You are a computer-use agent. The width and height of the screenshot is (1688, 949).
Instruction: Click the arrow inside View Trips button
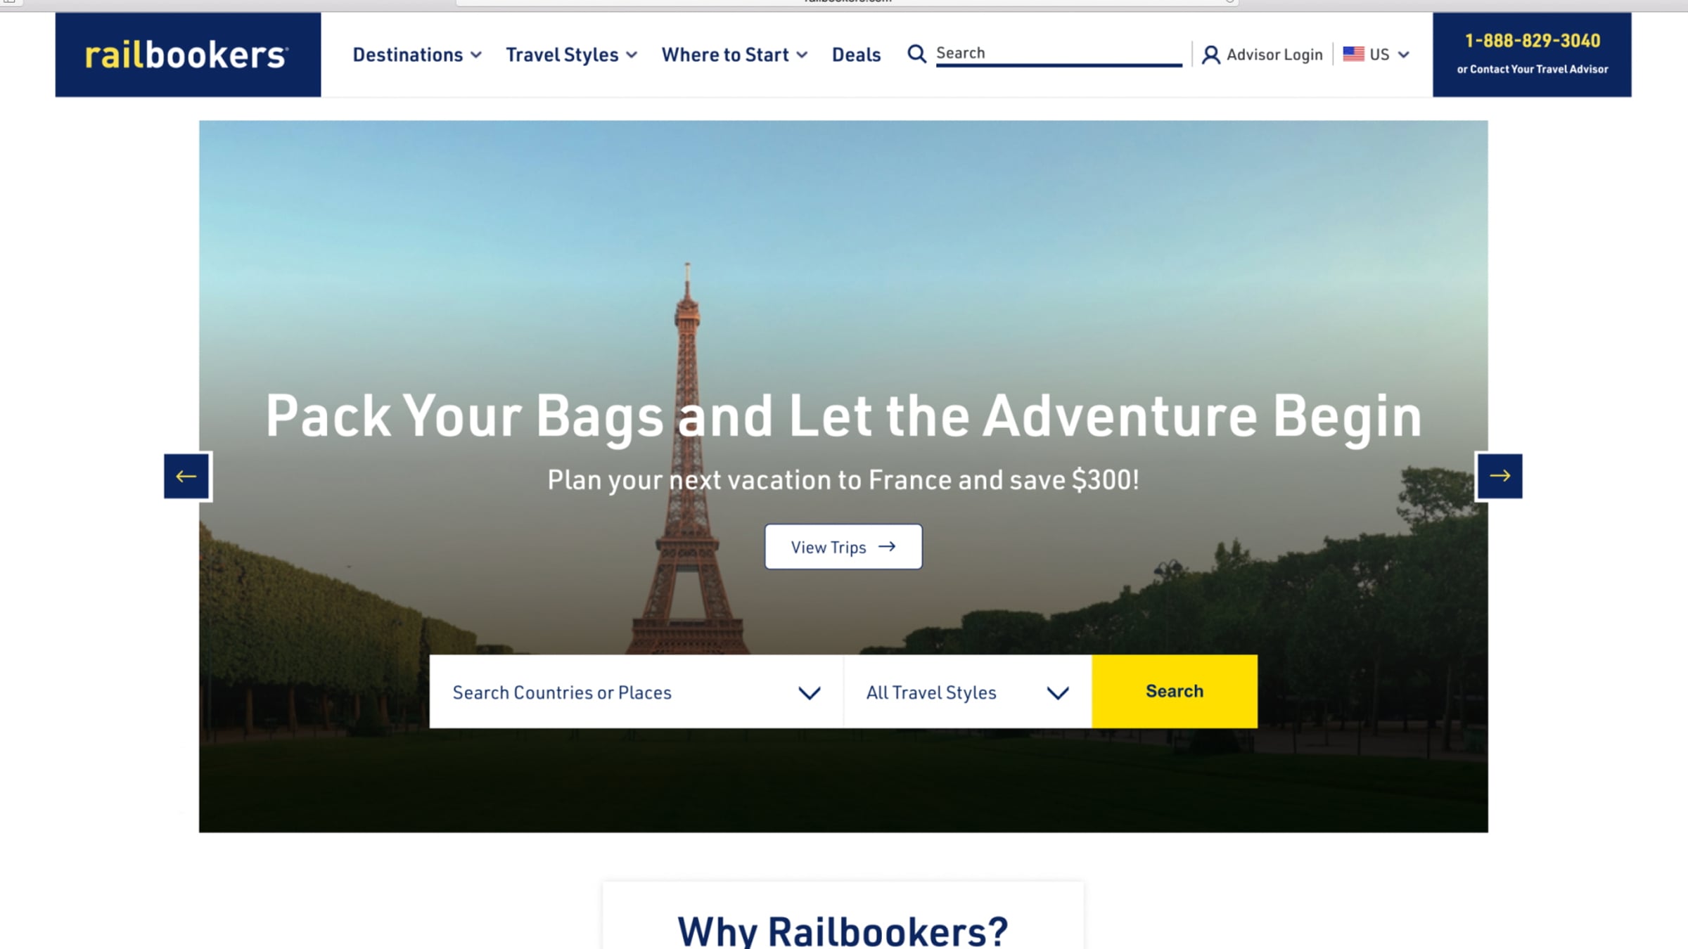pyautogui.click(x=887, y=546)
